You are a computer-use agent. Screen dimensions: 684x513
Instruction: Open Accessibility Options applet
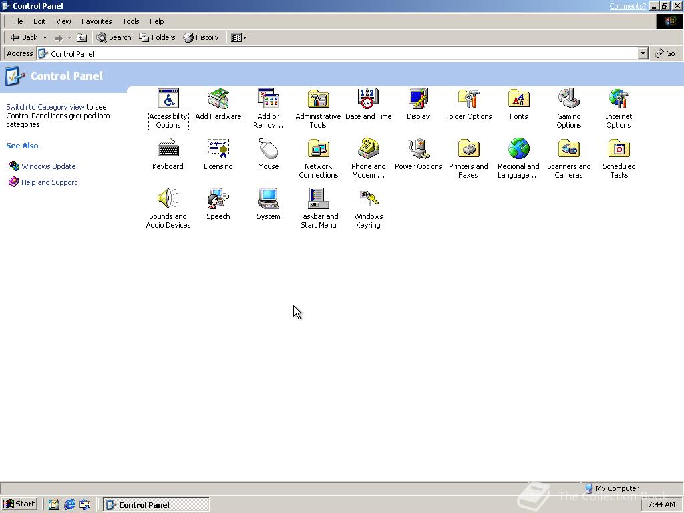[x=168, y=109]
